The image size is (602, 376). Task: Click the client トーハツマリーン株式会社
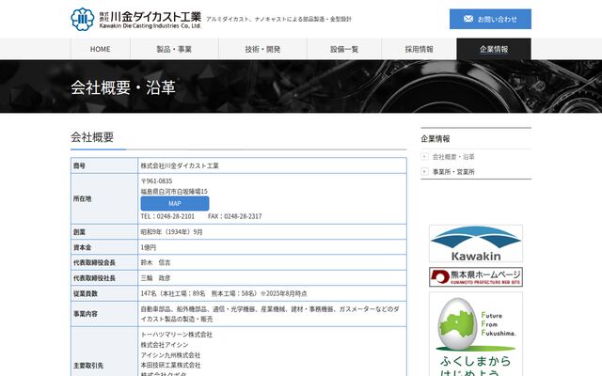(x=176, y=335)
